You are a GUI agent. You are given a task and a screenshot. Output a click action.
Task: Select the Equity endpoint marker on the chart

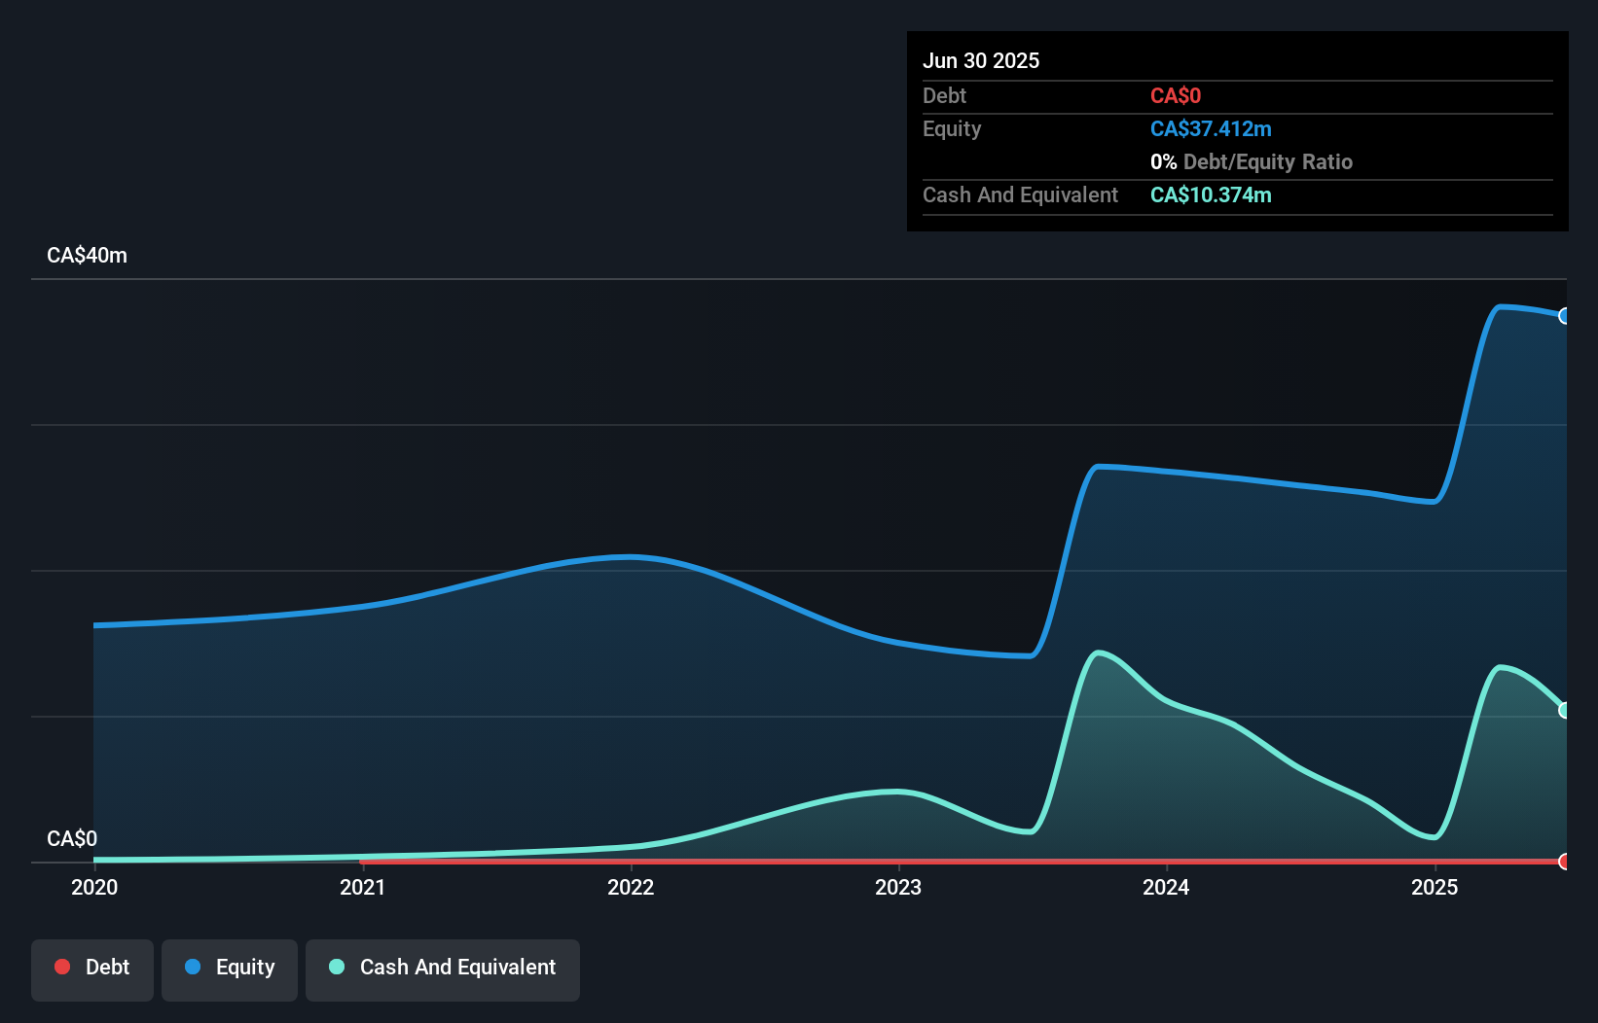[x=1564, y=316]
